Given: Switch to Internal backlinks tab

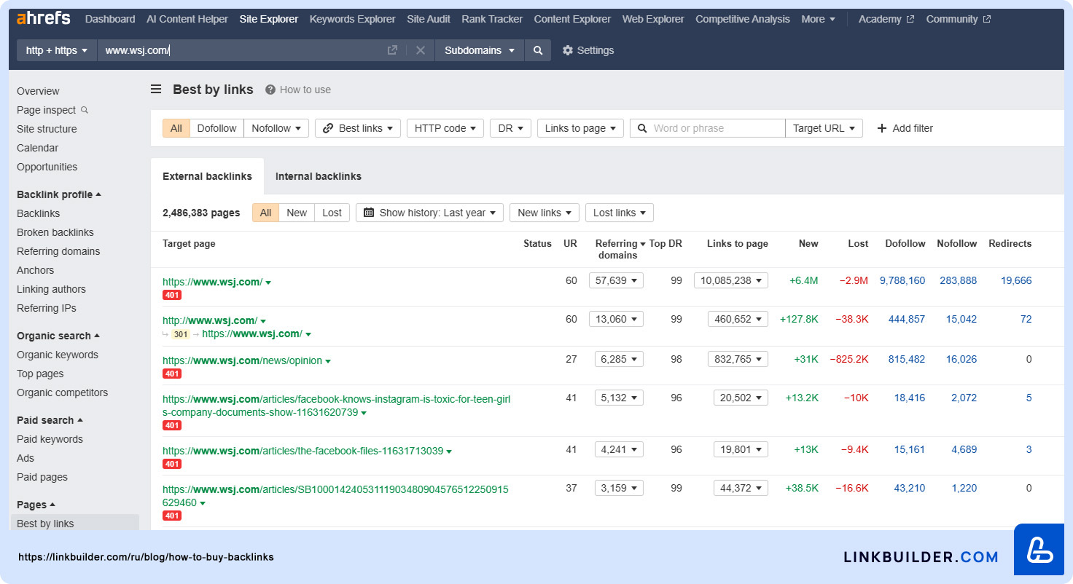Looking at the screenshot, I should coord(319,176).
